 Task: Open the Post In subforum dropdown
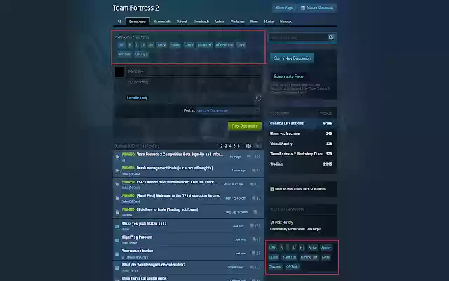pos(228,110)
